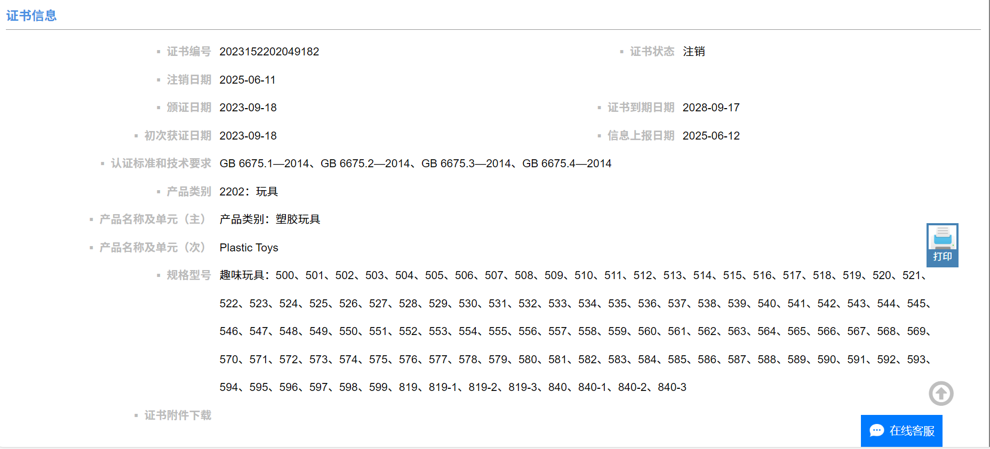
Task: Click the 注销 certificate status value
Action: (x=693, y=52)
